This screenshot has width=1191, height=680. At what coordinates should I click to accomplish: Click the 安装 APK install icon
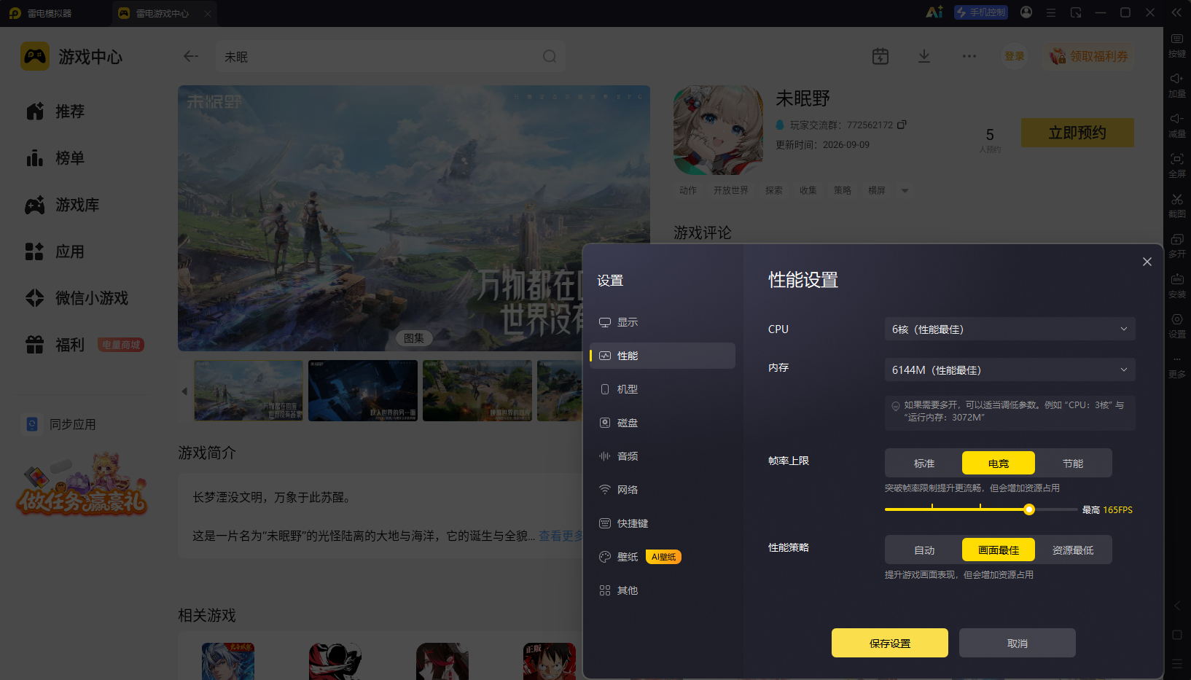(x=1177, y=285)
